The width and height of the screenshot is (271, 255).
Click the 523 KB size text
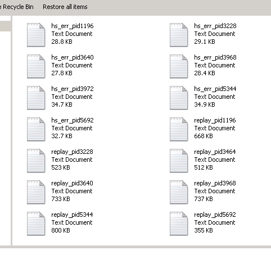[x=61, y=167]
